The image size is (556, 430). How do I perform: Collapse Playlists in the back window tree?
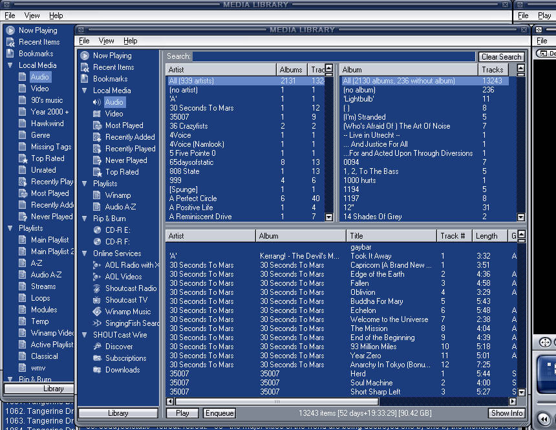click(10, 228)
